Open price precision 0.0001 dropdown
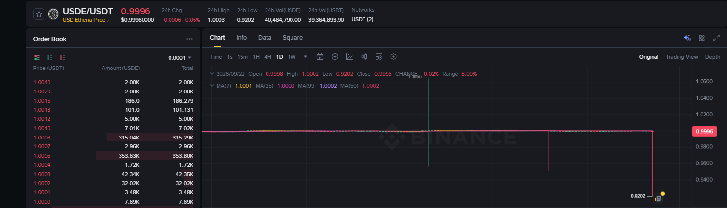This screenshot has width=727, height=208. point(179,58)
